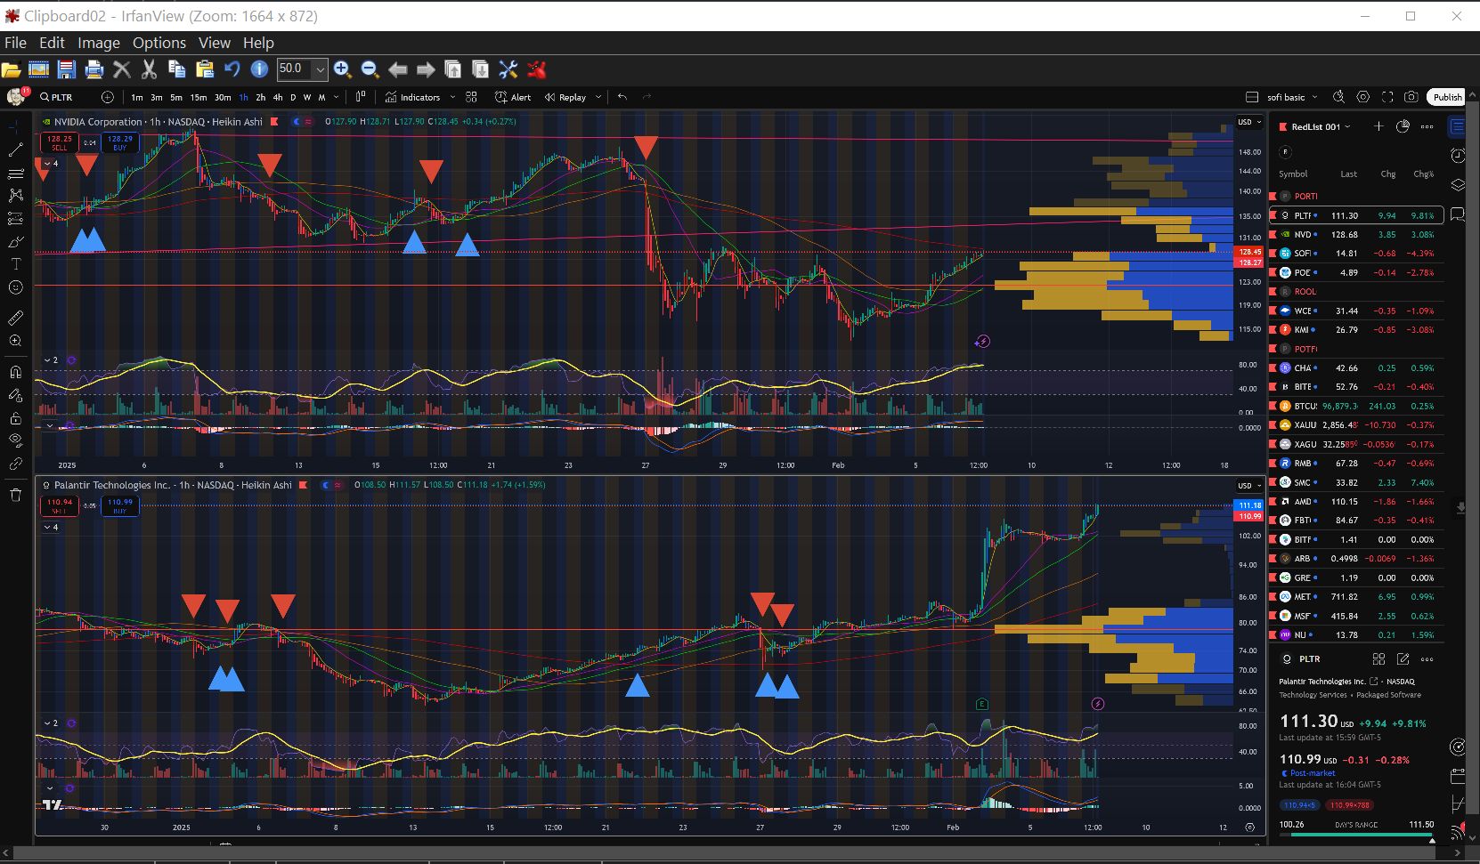The height and width of the screenshot is (864, 1480).
Task: Enter fullscreen mode icon
Action: pos(1386,97)
